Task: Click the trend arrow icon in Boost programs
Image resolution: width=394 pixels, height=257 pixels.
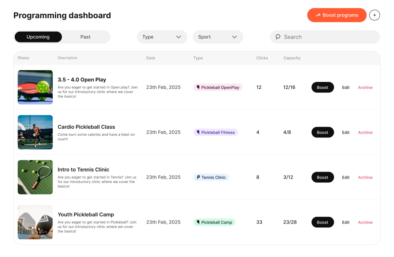Action: tap(318, 15)
